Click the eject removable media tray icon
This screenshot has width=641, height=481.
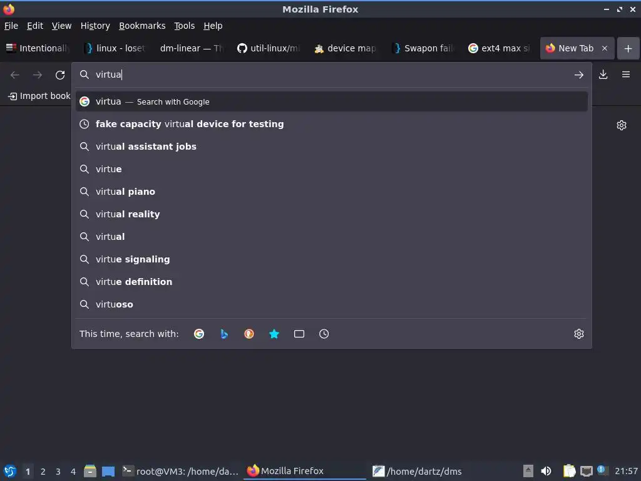[528, 471]
